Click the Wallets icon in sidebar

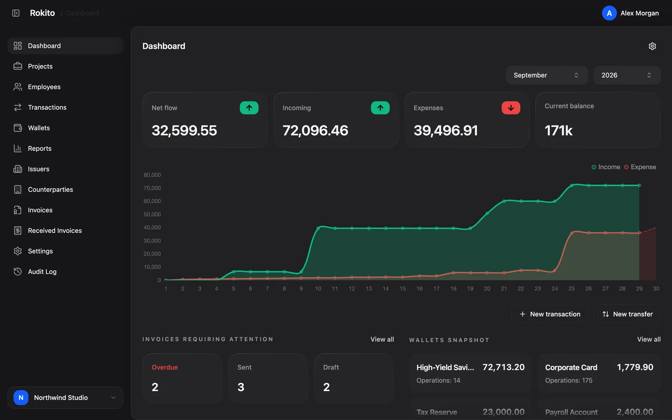(x=18, y=128)
